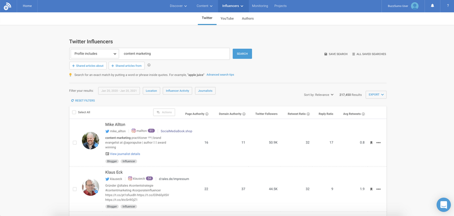Viewport: 454px width, 216px height.
Task: Expand the Profile includes dropdown
Action: (95, 54)
